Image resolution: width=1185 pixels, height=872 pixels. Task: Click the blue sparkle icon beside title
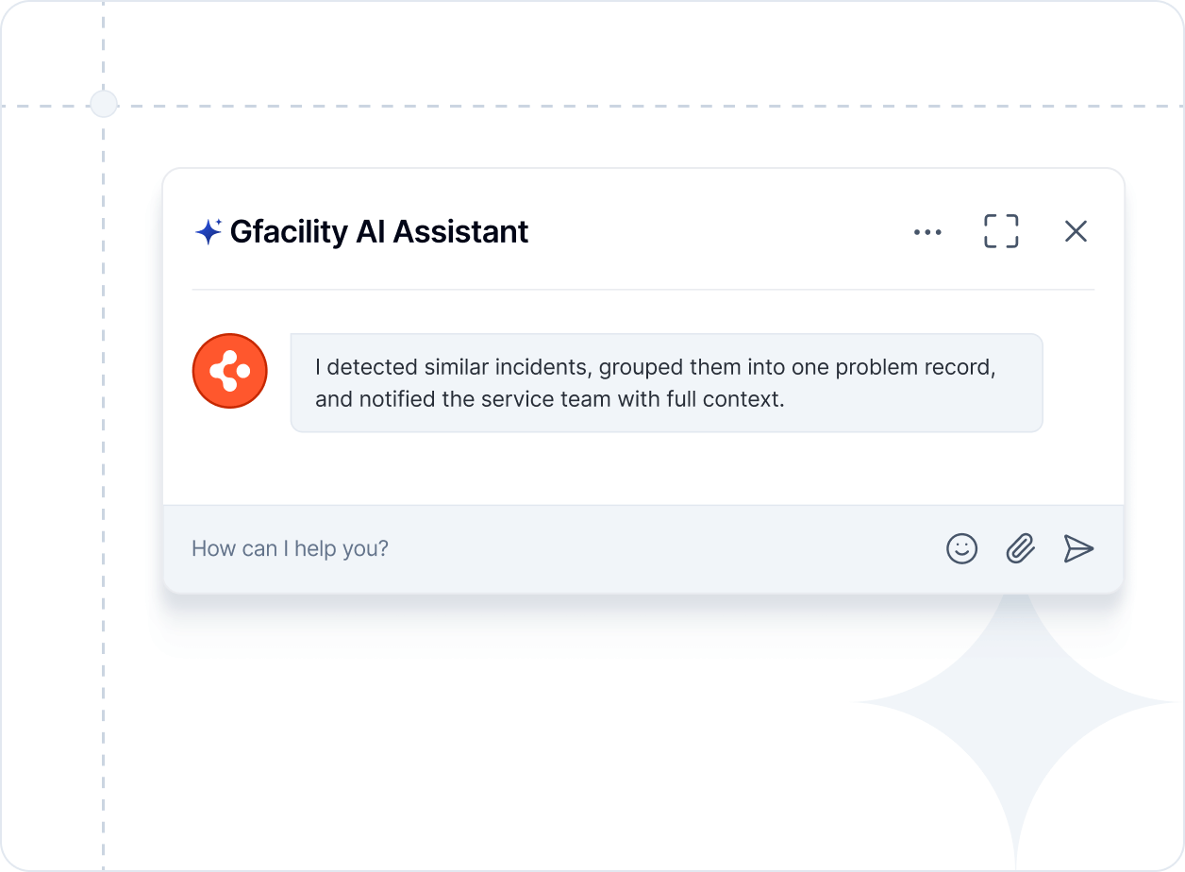[208, 232]
